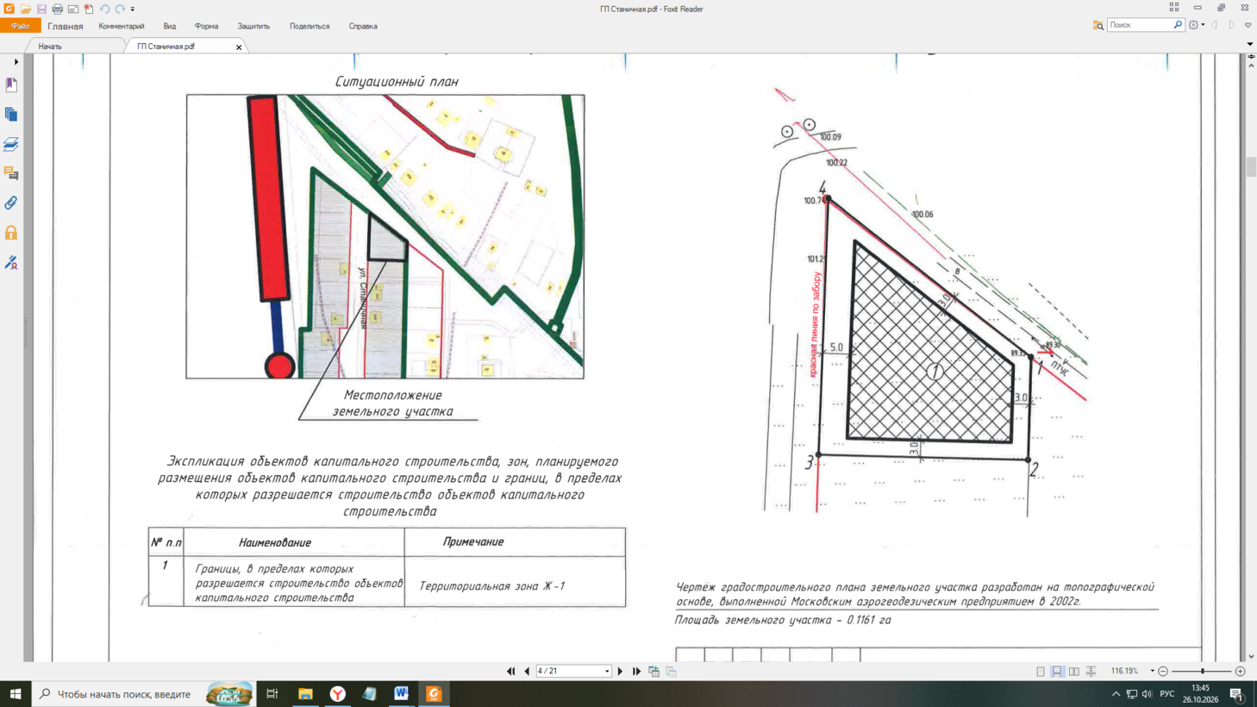Open advanced folder search icon
The height and width of the screenshot is (707, 1257).
[x=1098, y=25]
